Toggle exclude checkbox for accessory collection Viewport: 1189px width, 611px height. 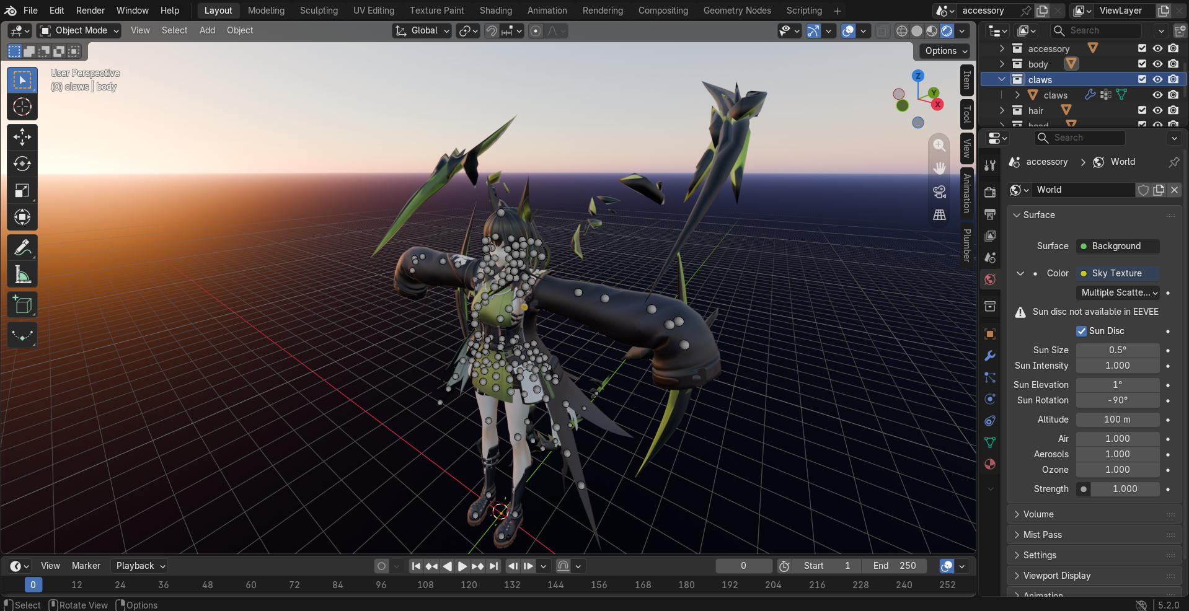coord(1142,48)
